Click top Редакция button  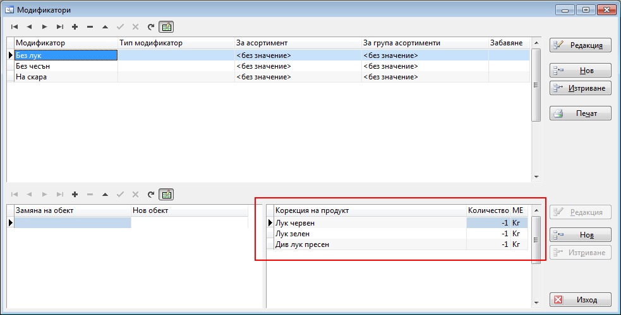pos(581,45)
